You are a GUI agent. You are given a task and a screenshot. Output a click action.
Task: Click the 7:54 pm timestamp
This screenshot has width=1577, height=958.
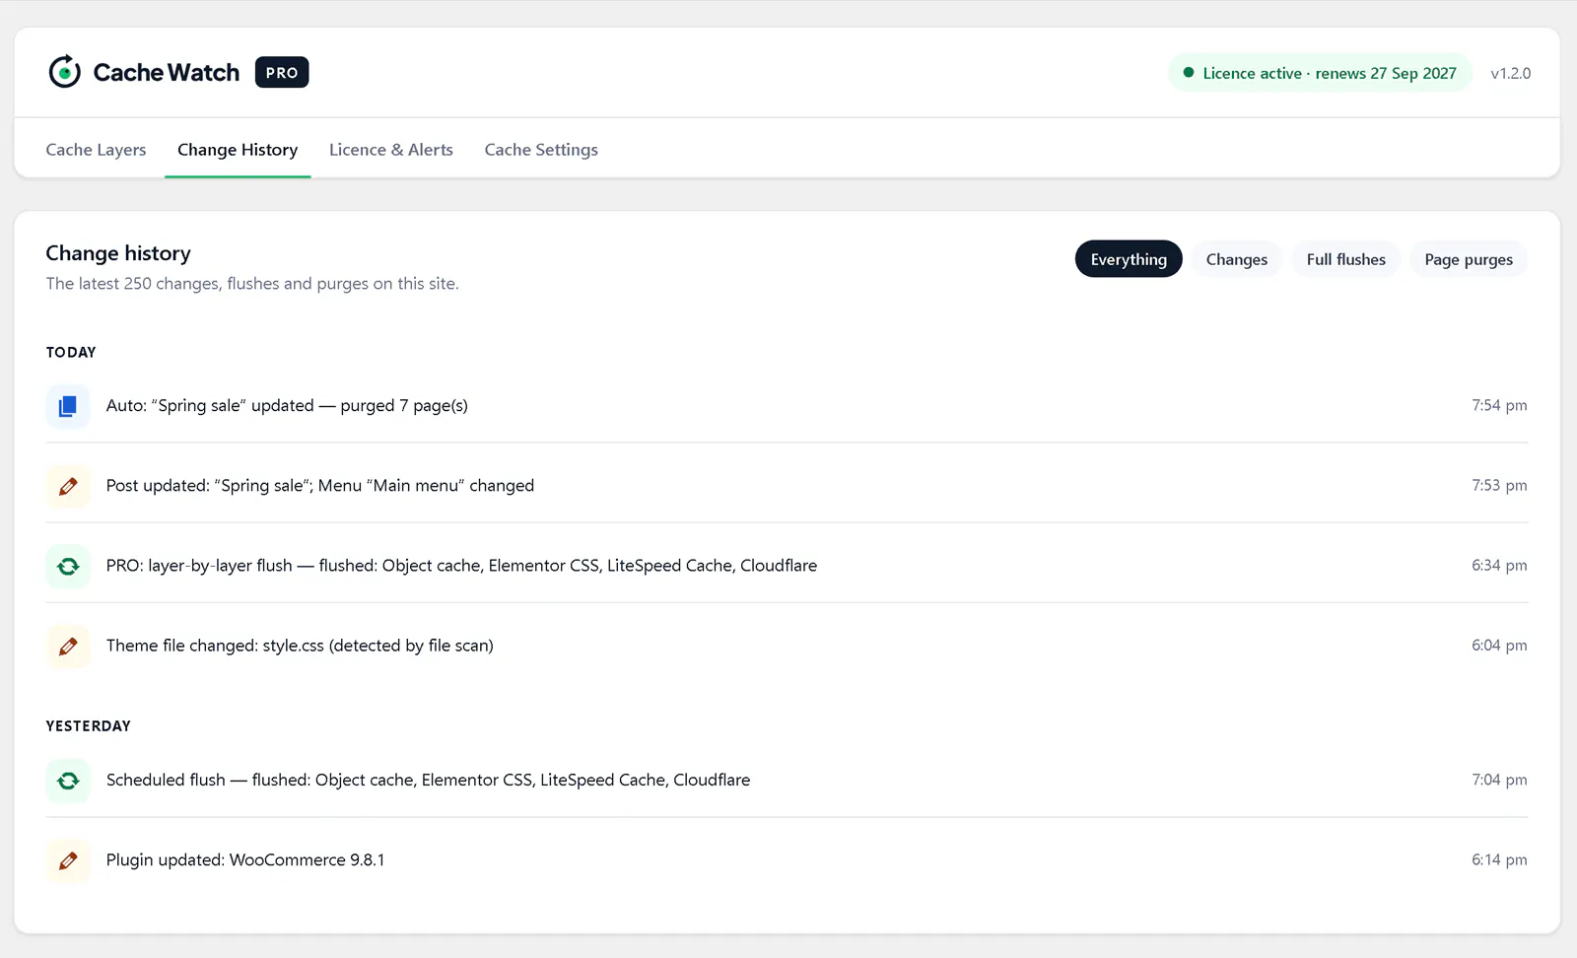pos(1499,405)
